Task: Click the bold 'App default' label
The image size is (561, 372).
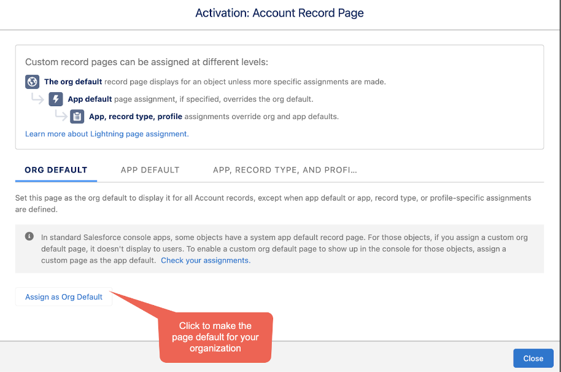Action: point(90,99)
